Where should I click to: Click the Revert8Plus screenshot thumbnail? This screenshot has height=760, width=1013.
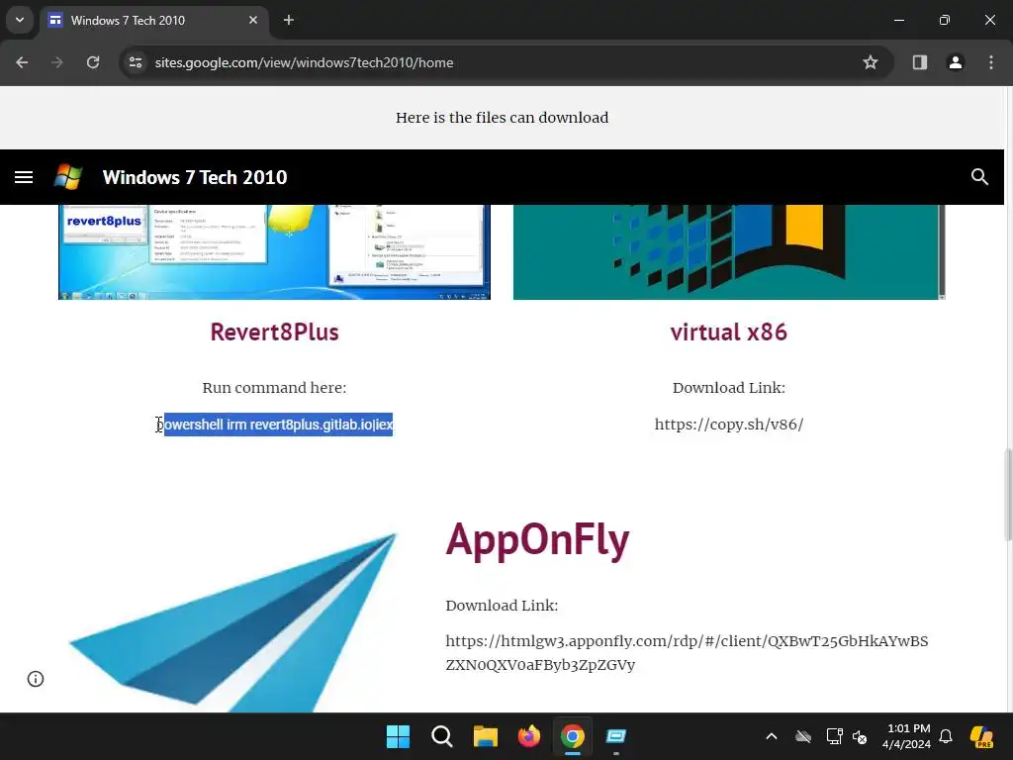pos(275,252)
